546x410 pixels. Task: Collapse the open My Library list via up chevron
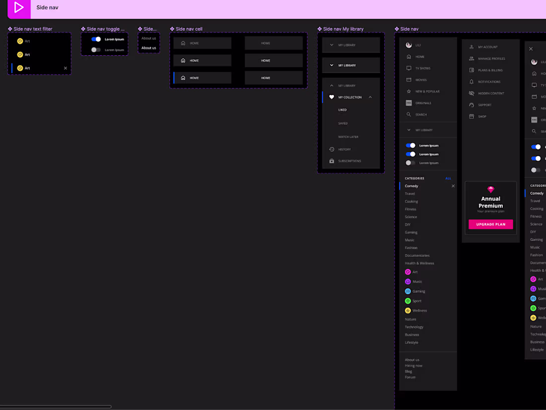click(x=332, y=85)
